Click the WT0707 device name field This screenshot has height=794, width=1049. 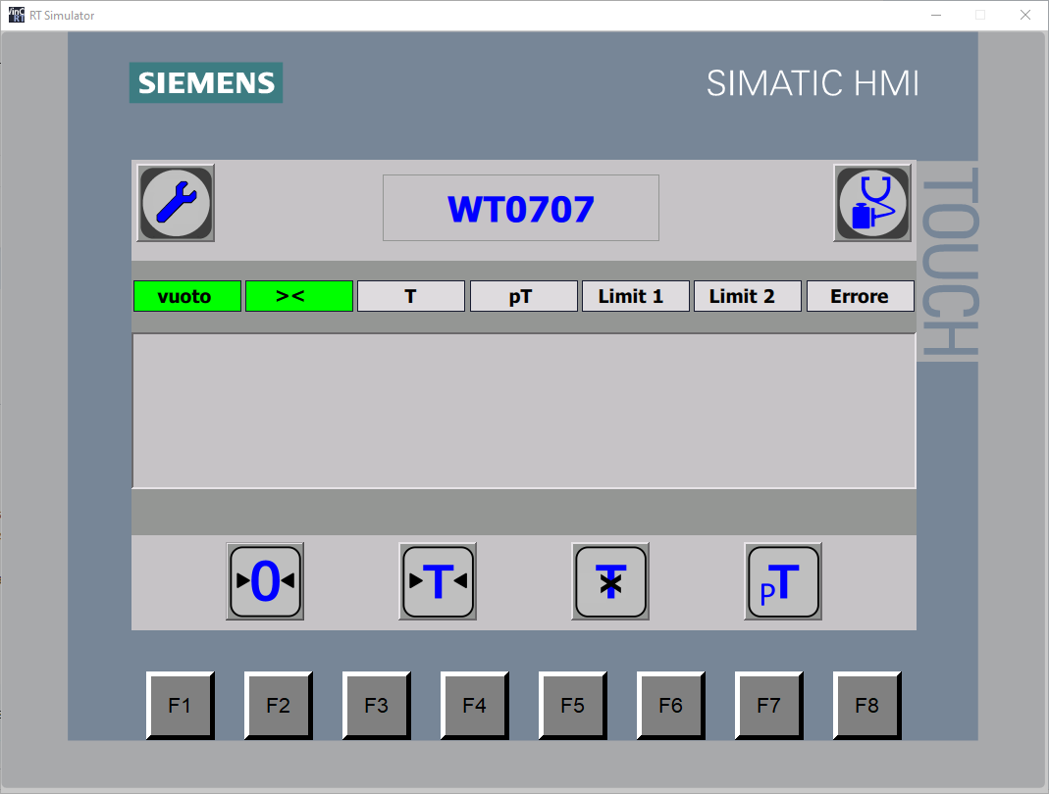[x=520, y=208]
